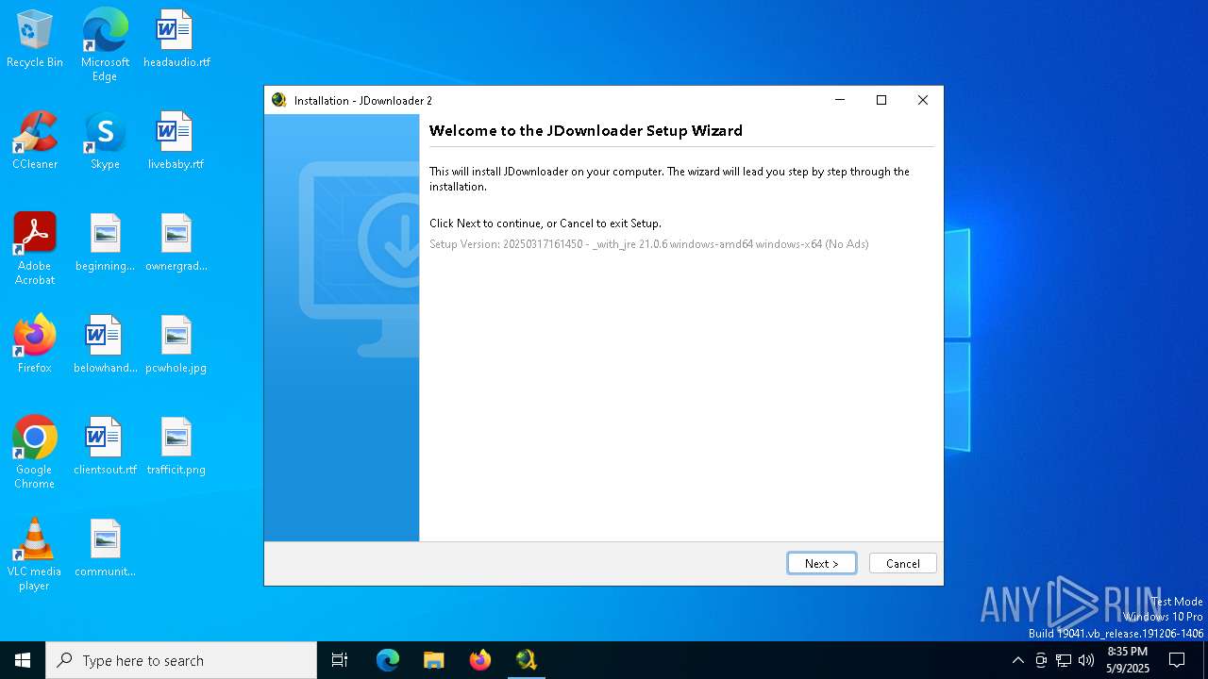
Task: Select the headaudio.rtf file on the desktop
Action: pyautogui.click(x=176, y=40)
